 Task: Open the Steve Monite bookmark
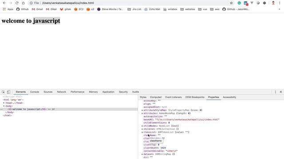point(110,9)
